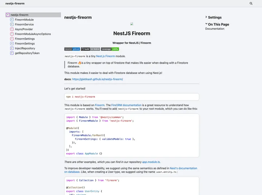Click the FireormService class icon
262x195 pixels.
click(x=12, y=24)
